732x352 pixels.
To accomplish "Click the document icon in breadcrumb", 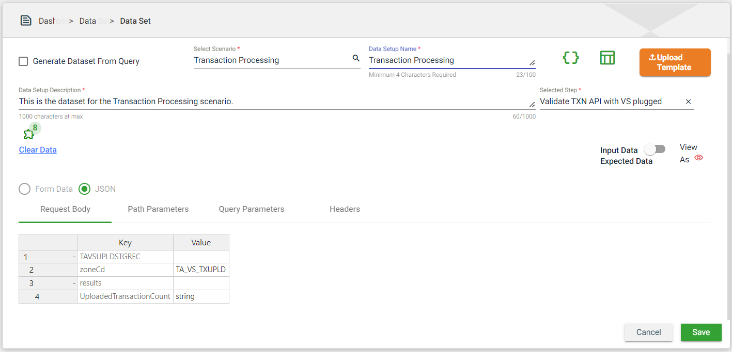I will [26, 21].
